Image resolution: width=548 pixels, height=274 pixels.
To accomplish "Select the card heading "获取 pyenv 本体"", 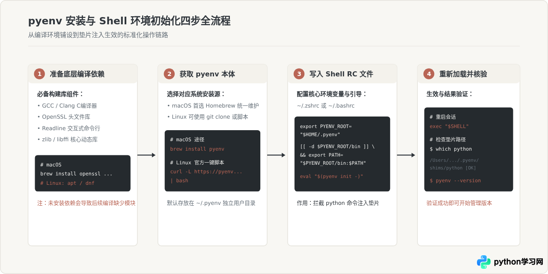I will (207, 74).
